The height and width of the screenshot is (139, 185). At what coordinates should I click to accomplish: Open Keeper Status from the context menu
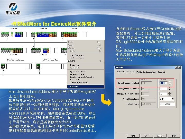pos(86,80)
